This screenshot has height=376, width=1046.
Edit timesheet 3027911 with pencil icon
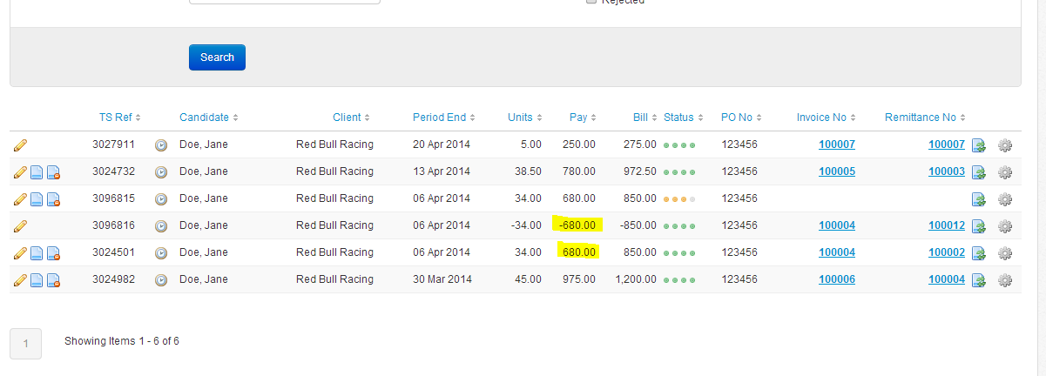pos(20,145)
